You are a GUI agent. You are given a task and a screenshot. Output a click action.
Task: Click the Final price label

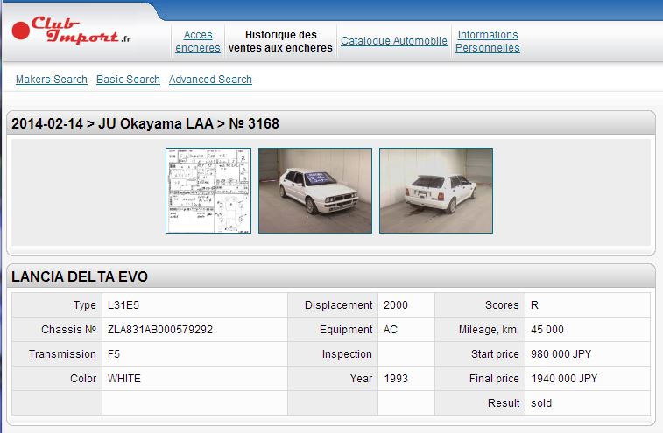pos(494,379)
